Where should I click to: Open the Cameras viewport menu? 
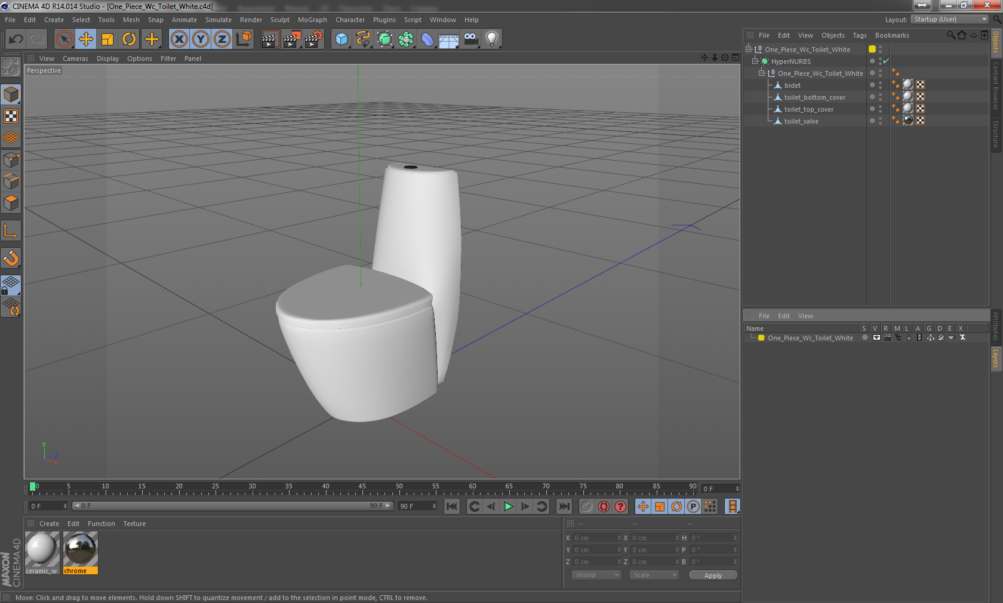tap(75, 59)
